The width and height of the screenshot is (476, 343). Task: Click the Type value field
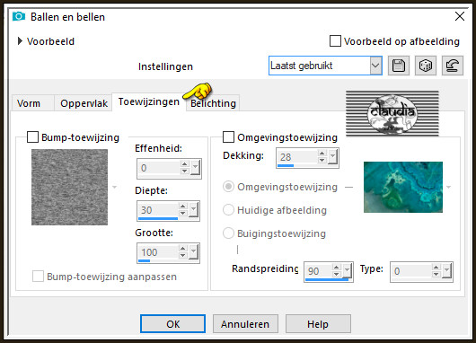click(x=411, y=271)
